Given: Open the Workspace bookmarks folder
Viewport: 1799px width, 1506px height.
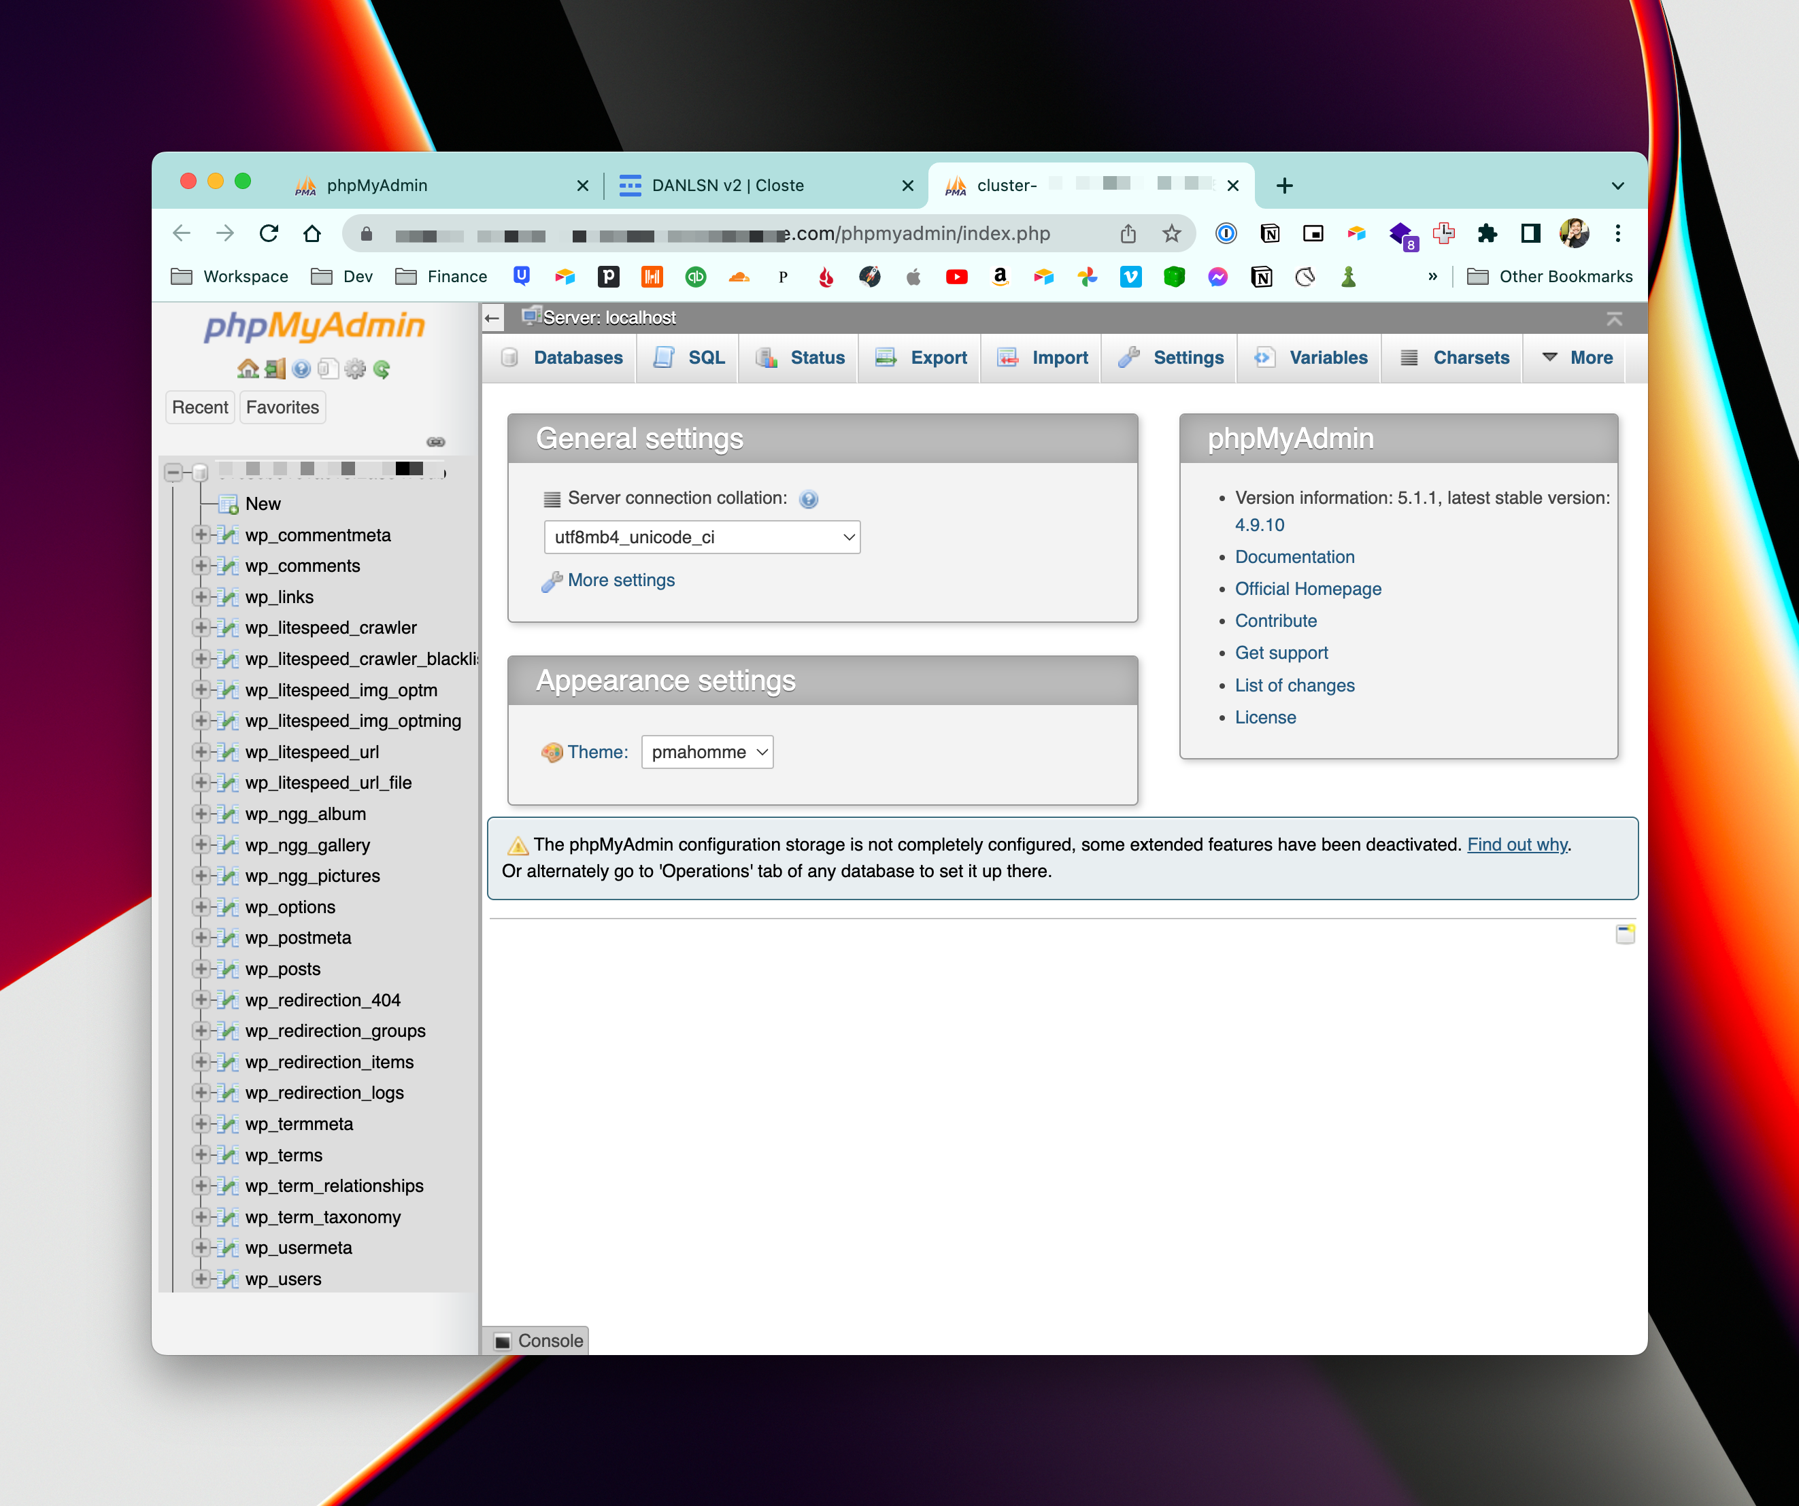Looking at the screenshot, I should coord(230,277).
